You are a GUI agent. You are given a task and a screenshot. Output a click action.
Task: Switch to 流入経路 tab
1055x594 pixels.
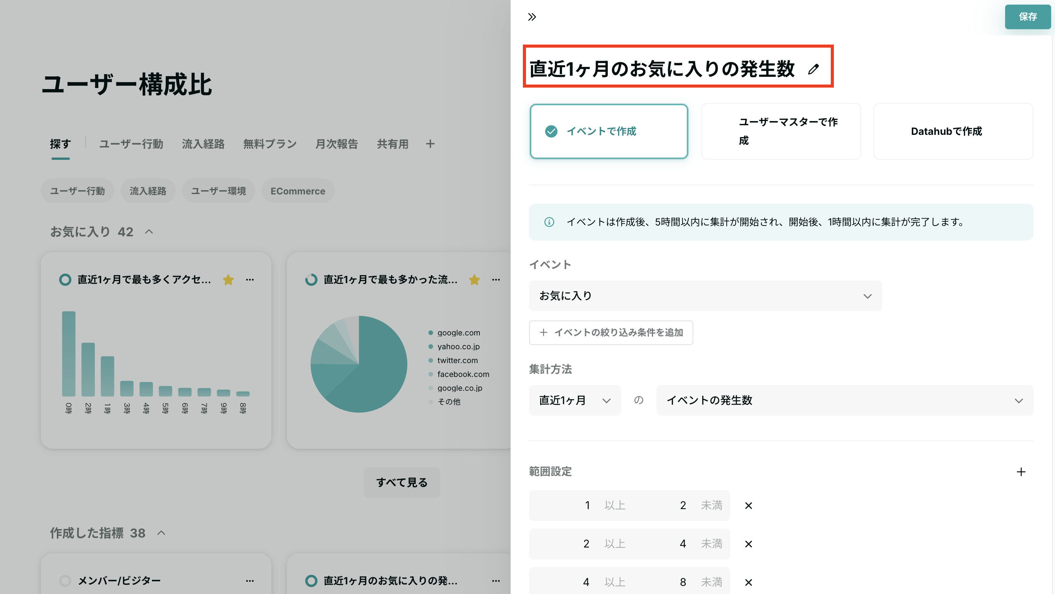203,144
